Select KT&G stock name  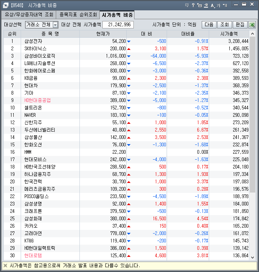[29, 241]
